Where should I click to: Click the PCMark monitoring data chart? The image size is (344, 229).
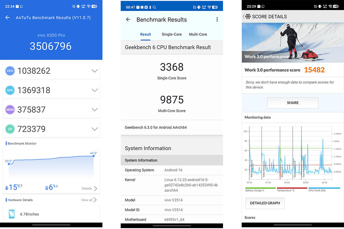tap(292, 155)
